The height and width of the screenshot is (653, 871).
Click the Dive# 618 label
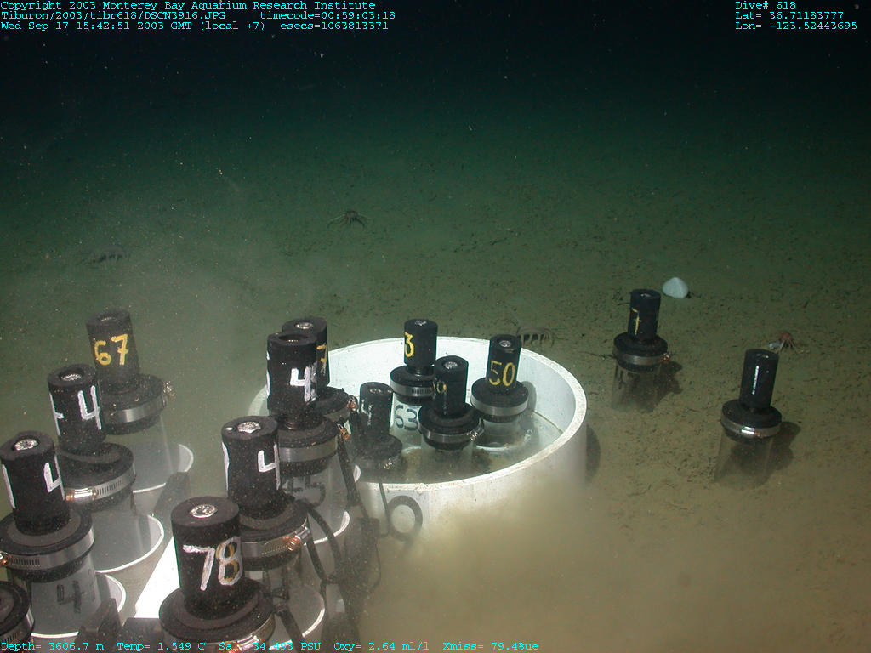(x=766, y=6)
